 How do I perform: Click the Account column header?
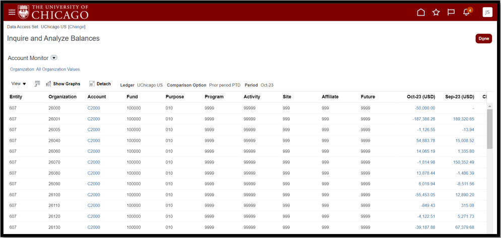click(97, 97)
